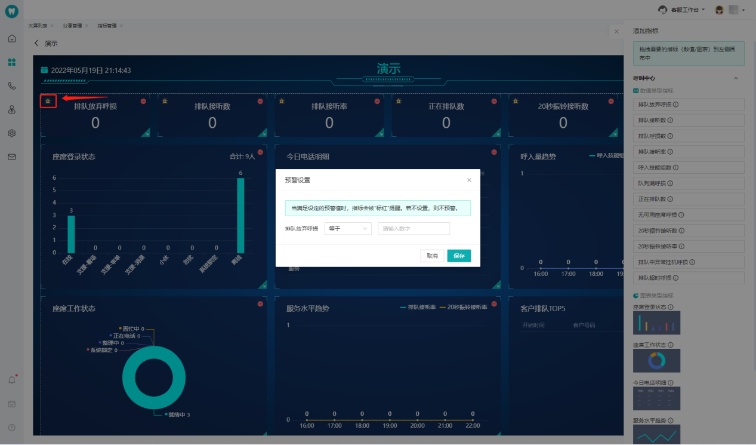Open the archive box icon in sidebar
Viewport: 756px width, 445px height.
tap(12, 404)
